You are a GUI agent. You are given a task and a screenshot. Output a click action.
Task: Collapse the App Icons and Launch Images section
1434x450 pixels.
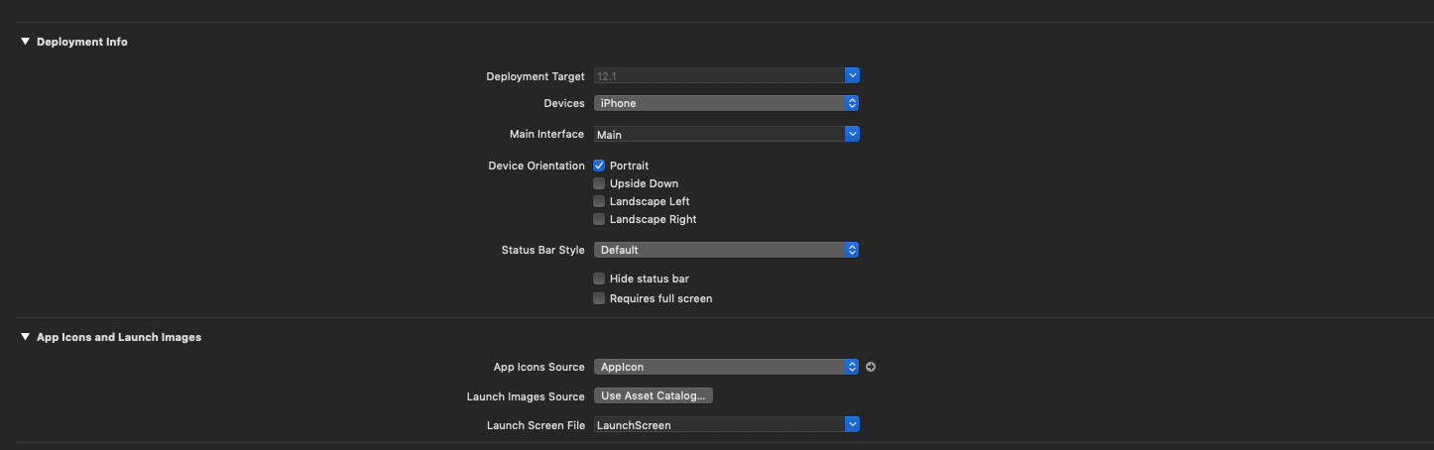coord(25,337)
